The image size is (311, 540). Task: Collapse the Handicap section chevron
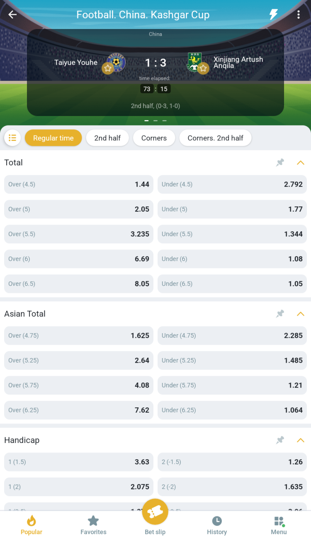301,440
